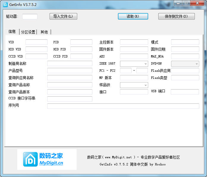Click the USB 端口 field

(x=184, y=92)
